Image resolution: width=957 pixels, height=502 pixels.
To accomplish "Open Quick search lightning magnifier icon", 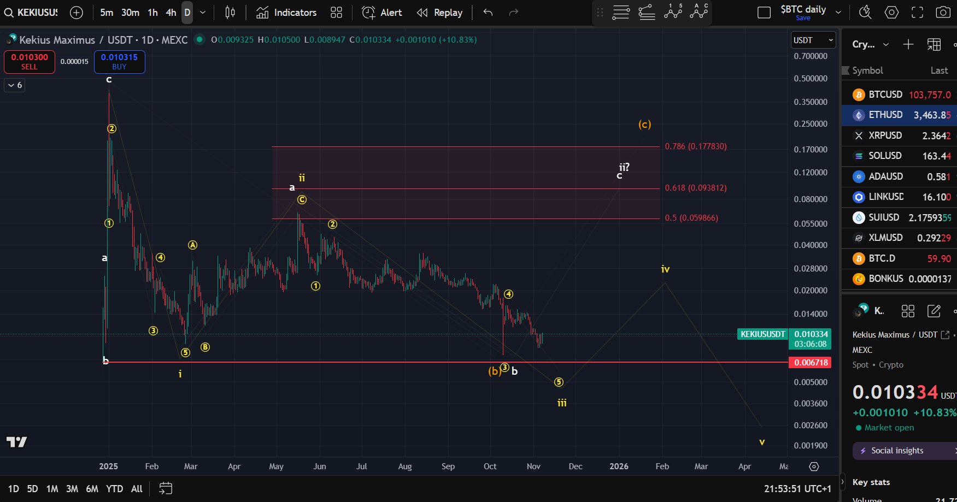I will pos(865,13).
